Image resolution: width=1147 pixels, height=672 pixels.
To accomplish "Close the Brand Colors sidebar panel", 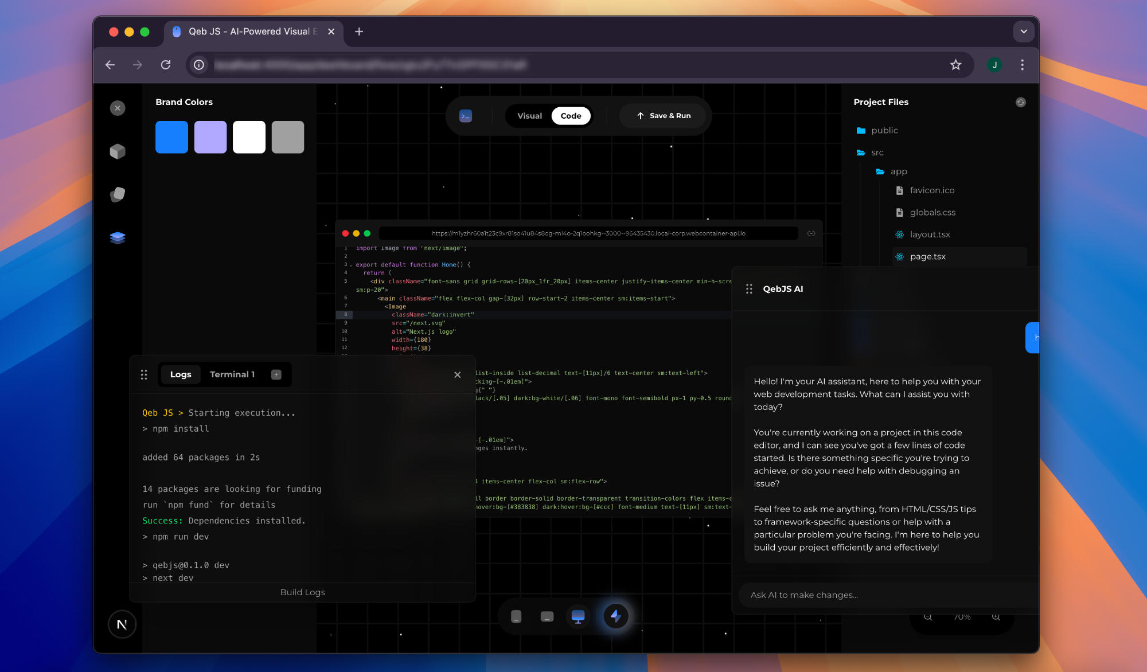I will [x=118, y=108].
